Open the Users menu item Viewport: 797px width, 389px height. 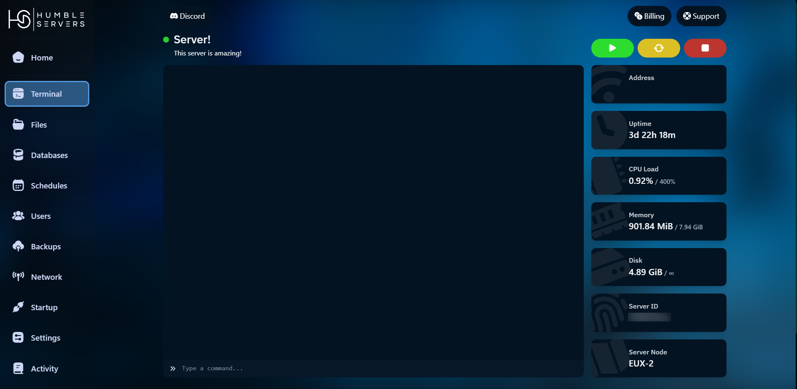tap(40, 216)
